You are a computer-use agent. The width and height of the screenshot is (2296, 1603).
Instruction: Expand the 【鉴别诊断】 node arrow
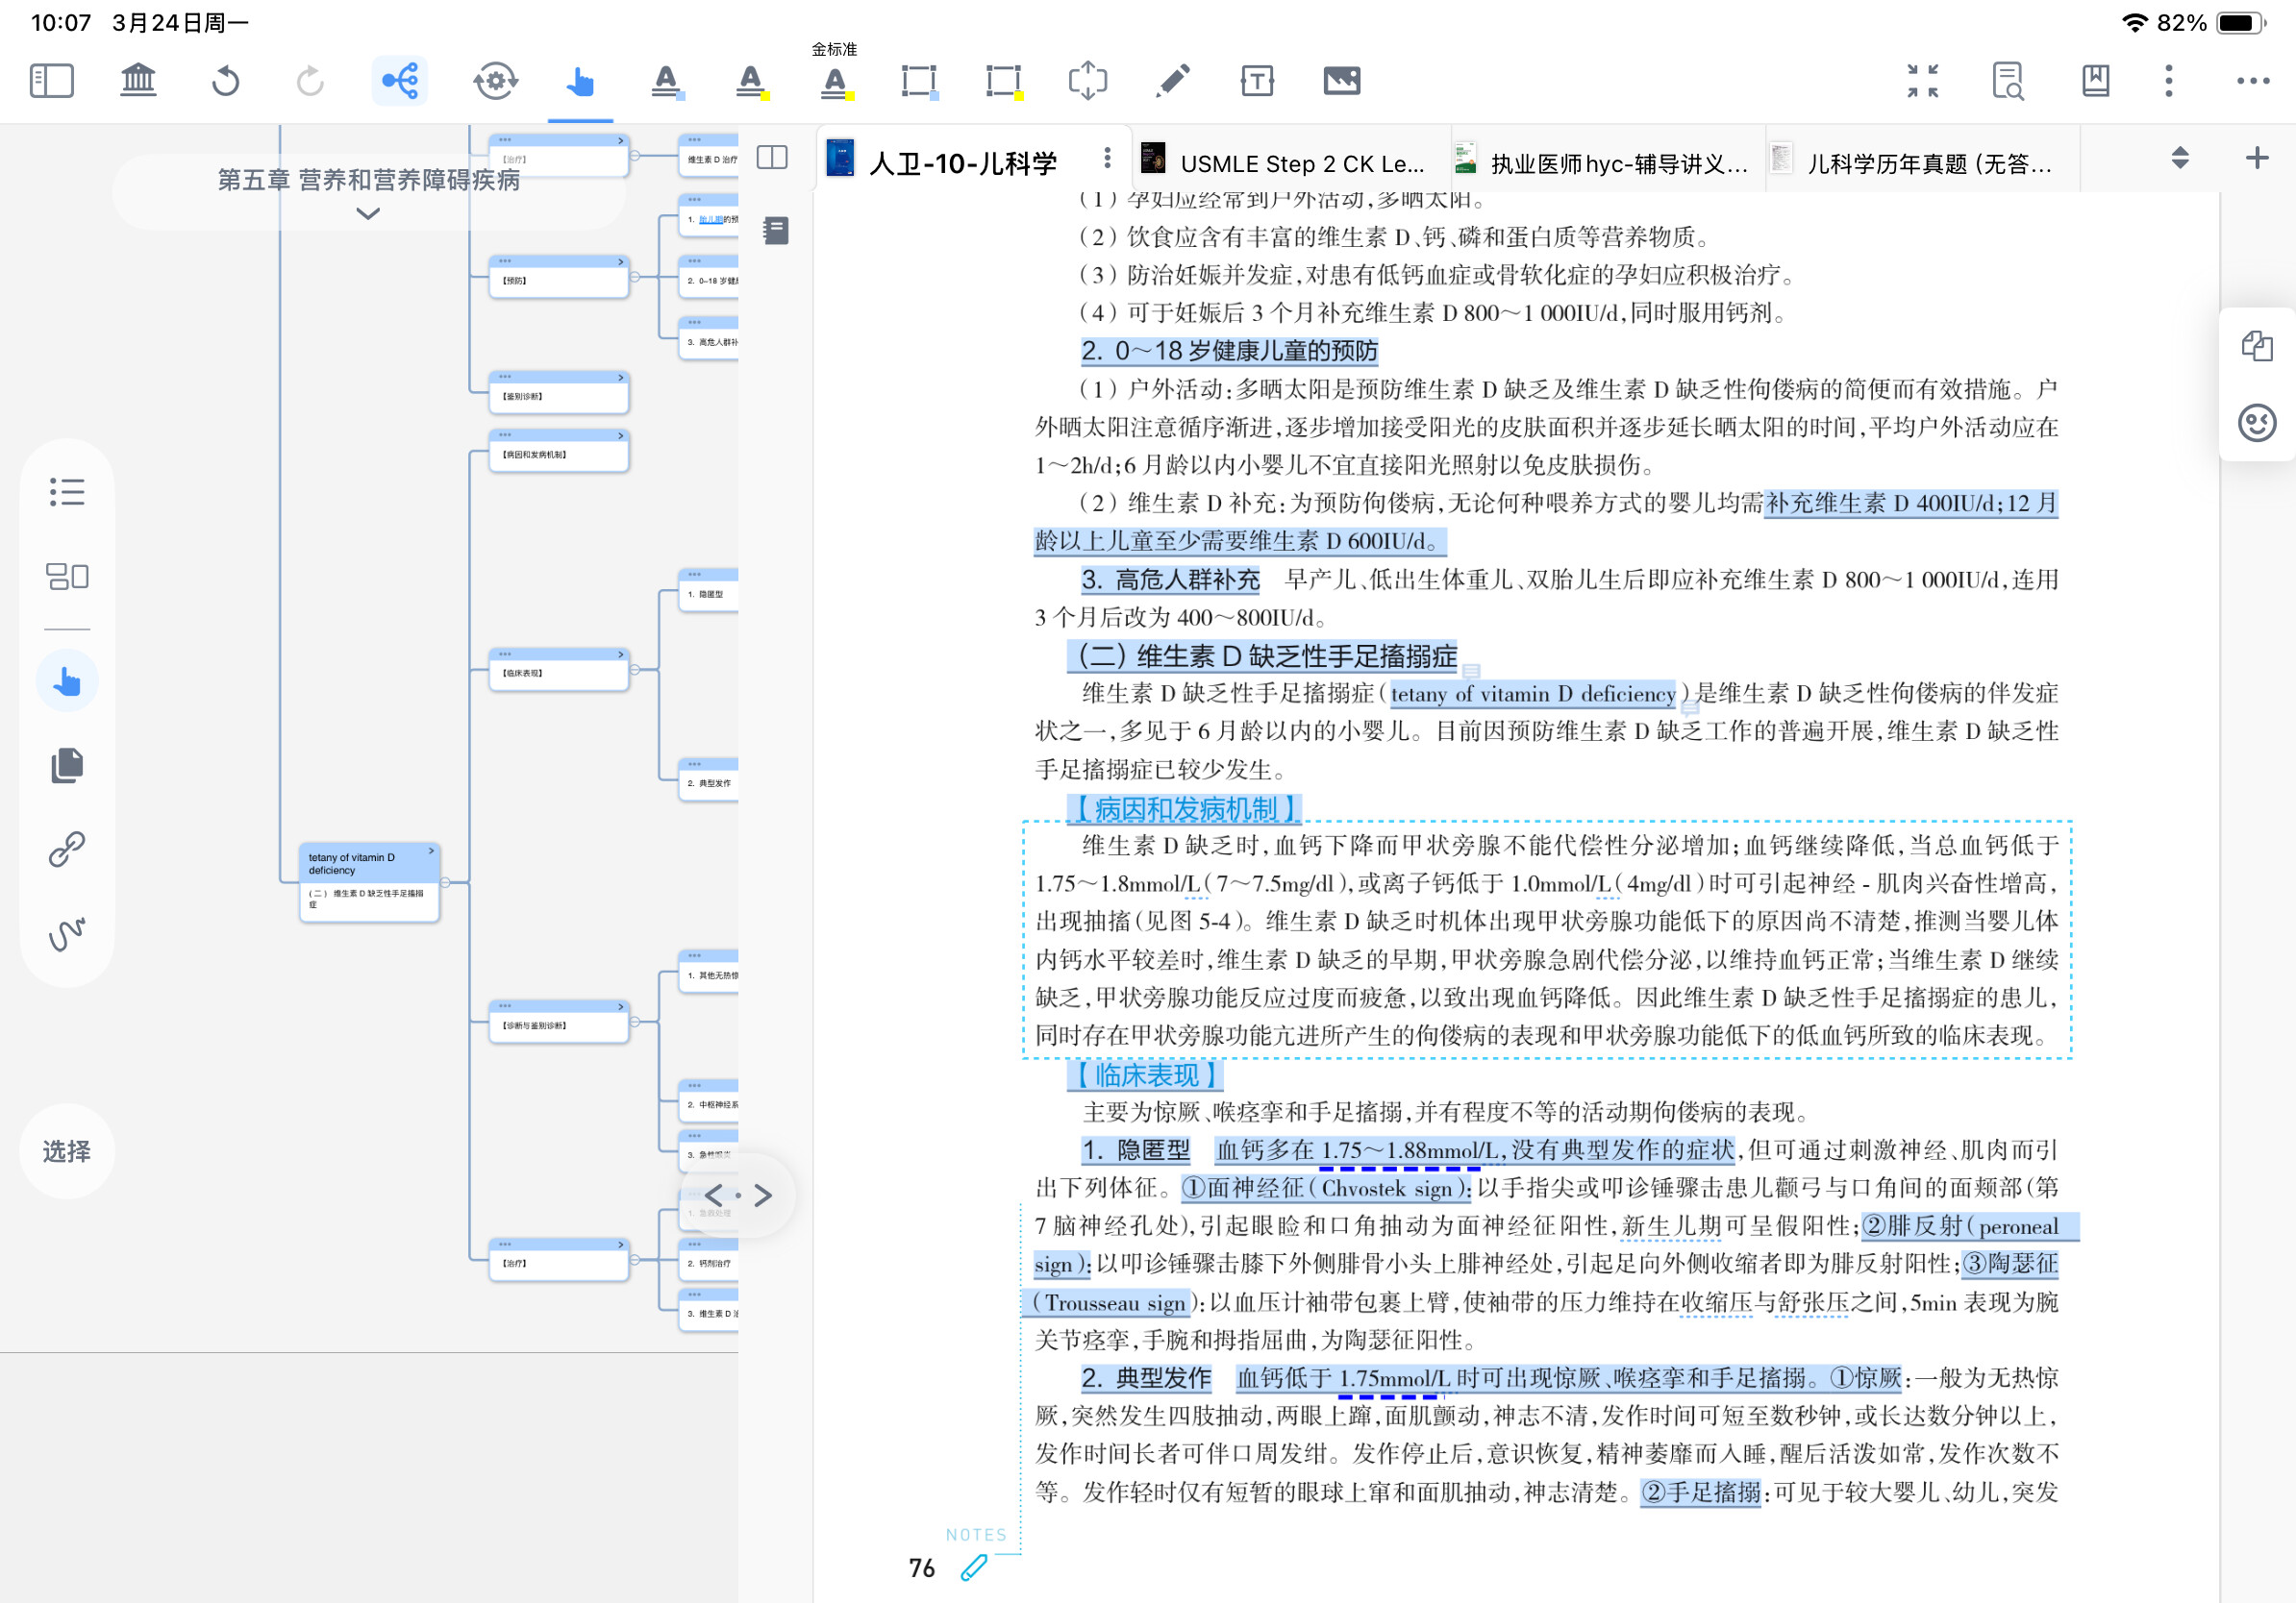(x=621, y=378)
